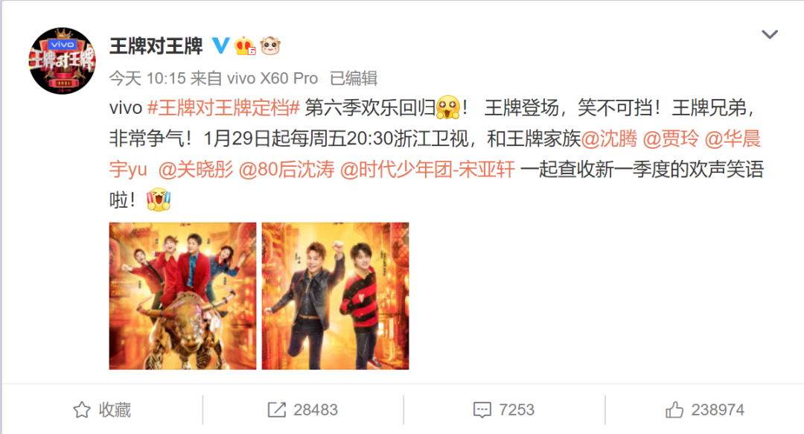
Task: Open the #王牌对王牌定档# hashtag
Action: (x=223, y=108)
